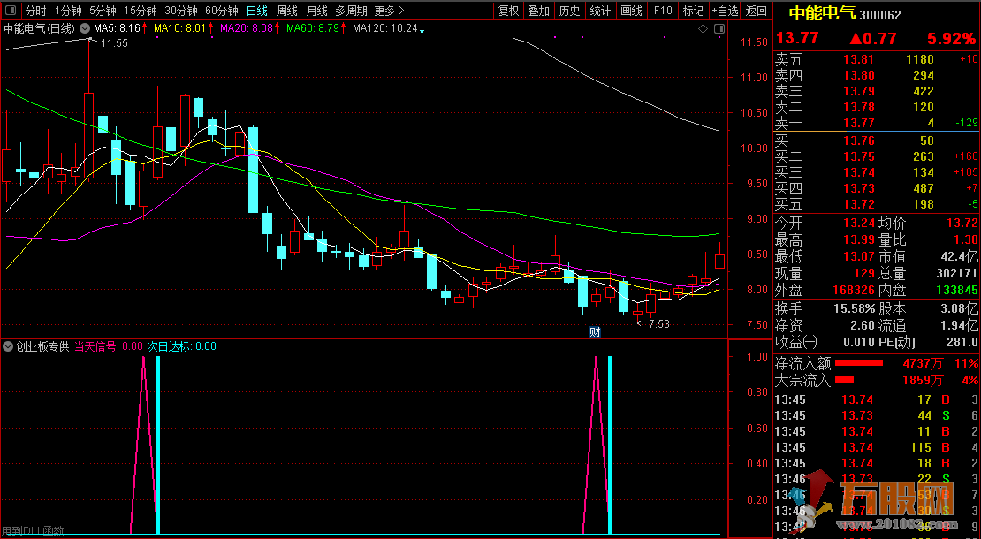Click the diamond icon in chart corner
The image size is (981, 539).
703,29
